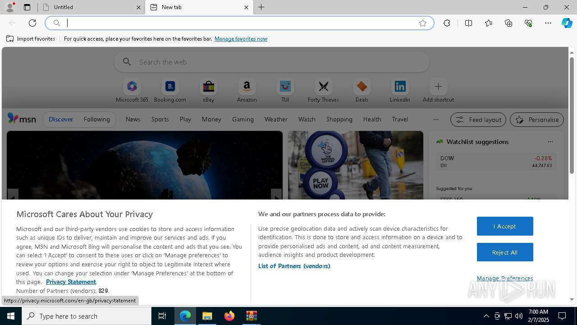Open Task View on the taskbar
The image size is (577, 325).
(162, 316)
